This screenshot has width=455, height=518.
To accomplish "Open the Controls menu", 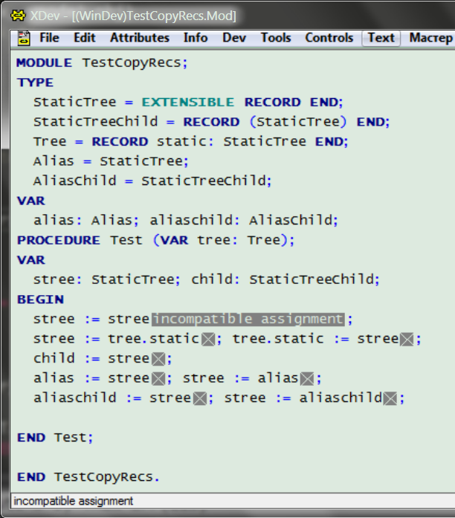I will [329, 38].
